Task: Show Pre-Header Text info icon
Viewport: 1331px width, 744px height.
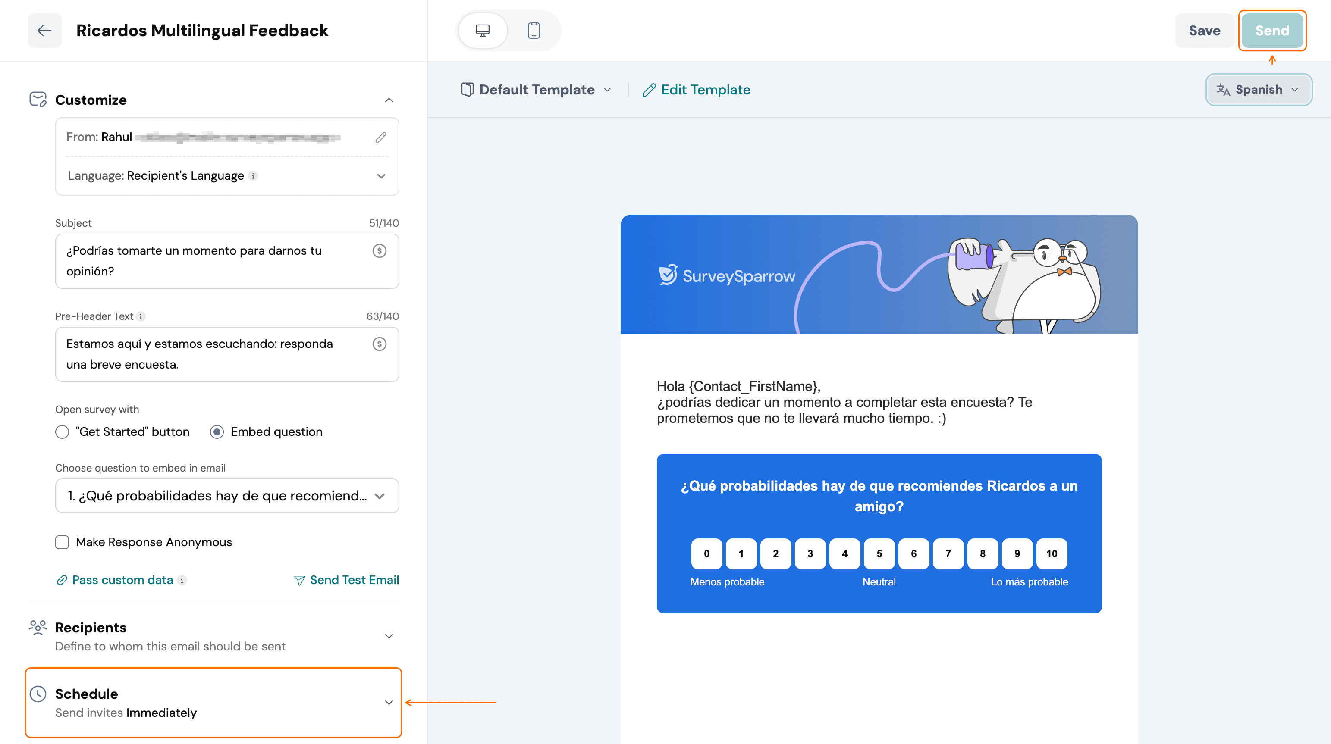Action: 141,316
